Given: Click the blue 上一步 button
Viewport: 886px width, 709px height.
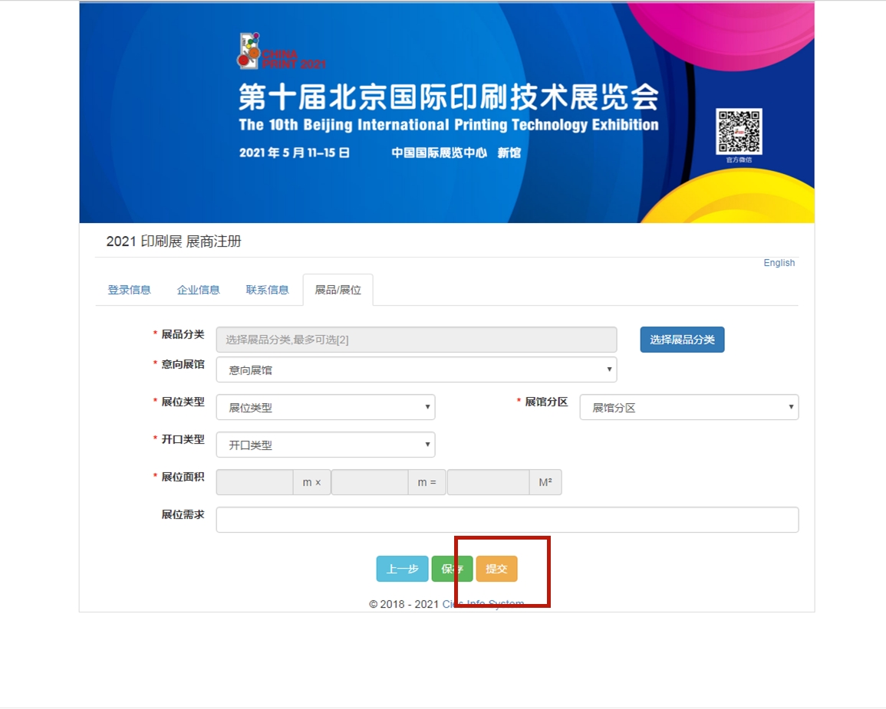Looking at the screenshot, I should (402, 569).
